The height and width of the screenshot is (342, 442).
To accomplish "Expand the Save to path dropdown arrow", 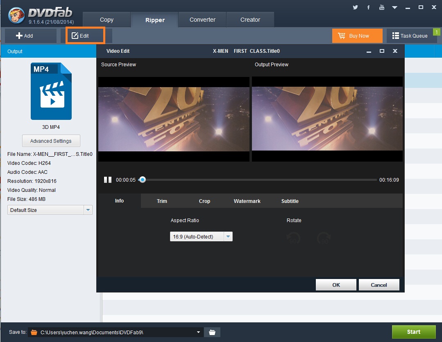I will 198,332.
